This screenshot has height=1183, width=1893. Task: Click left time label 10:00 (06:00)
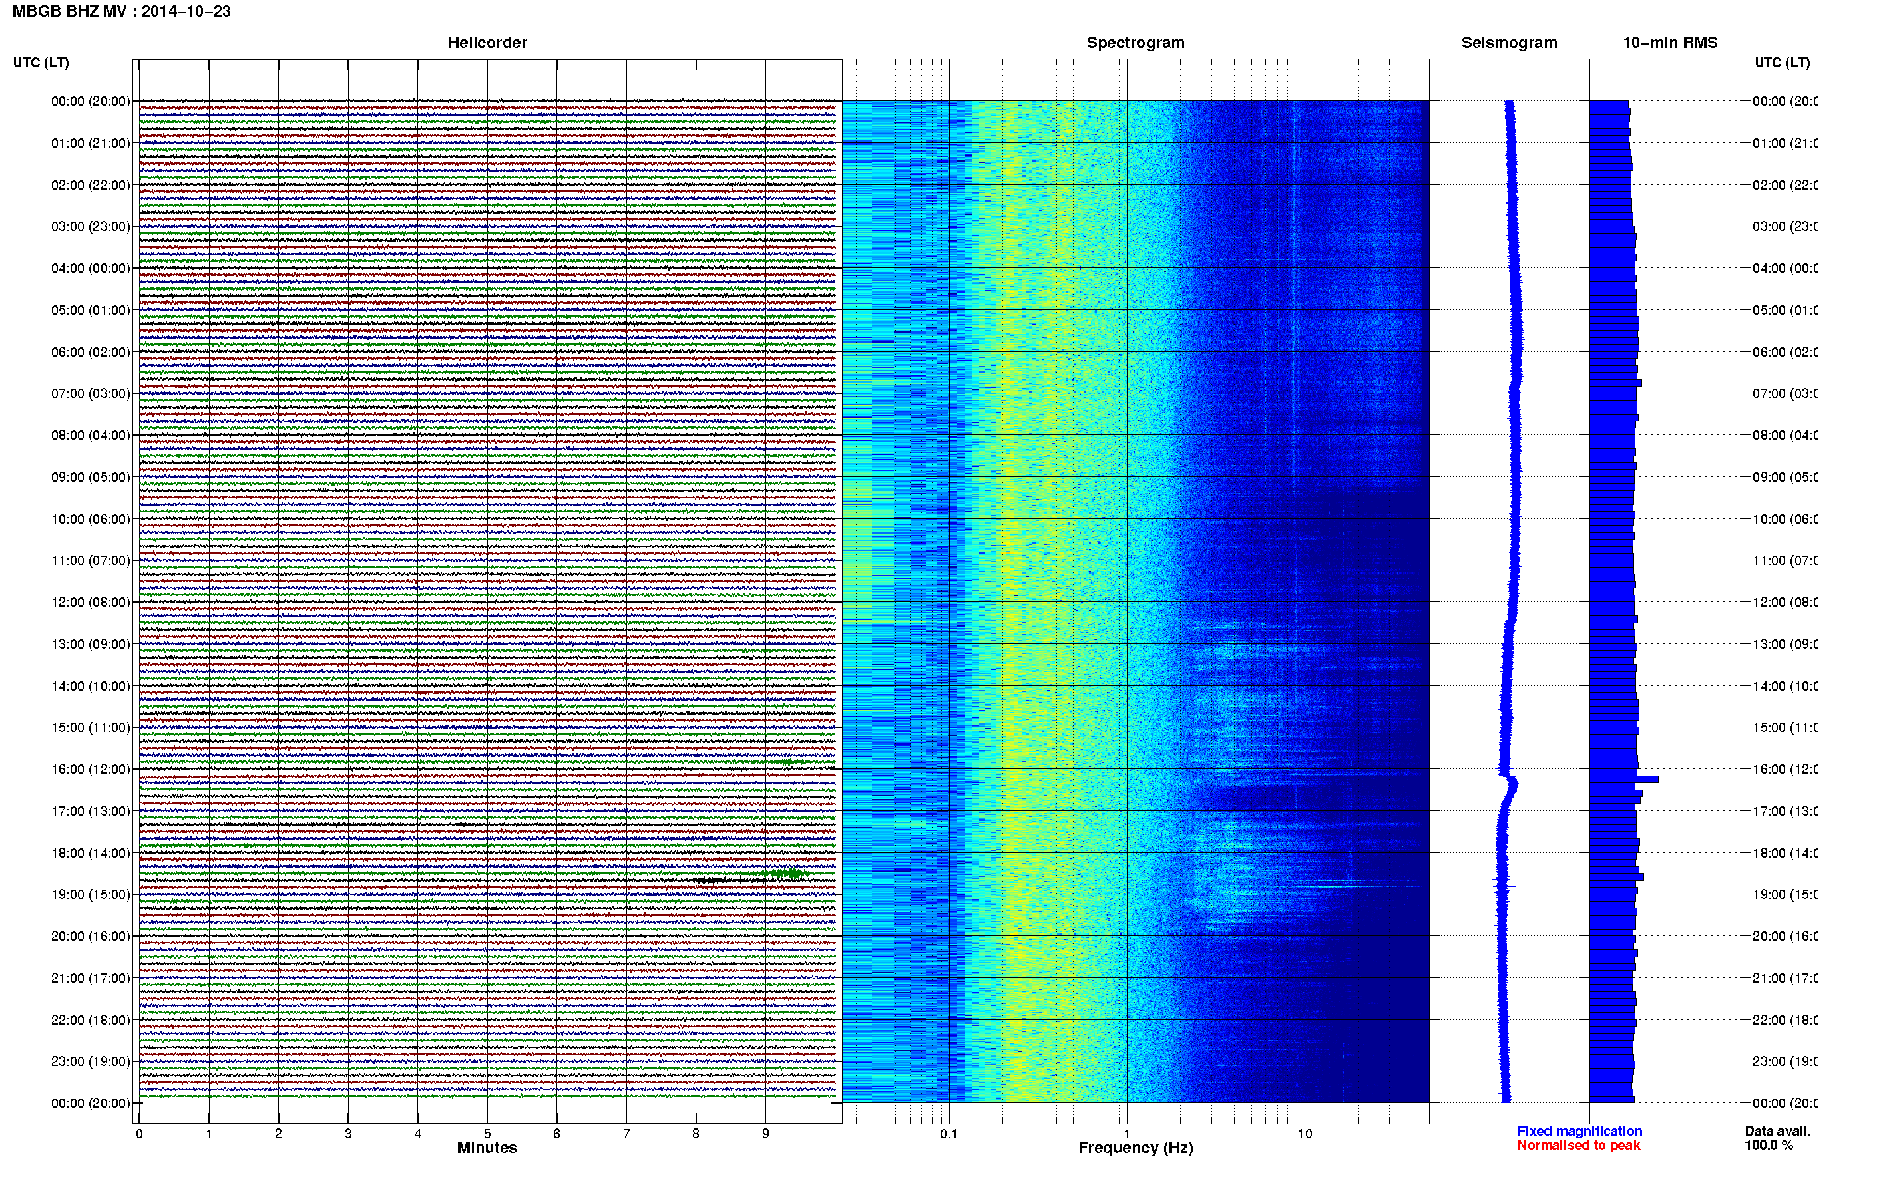[x=90, y=519]
